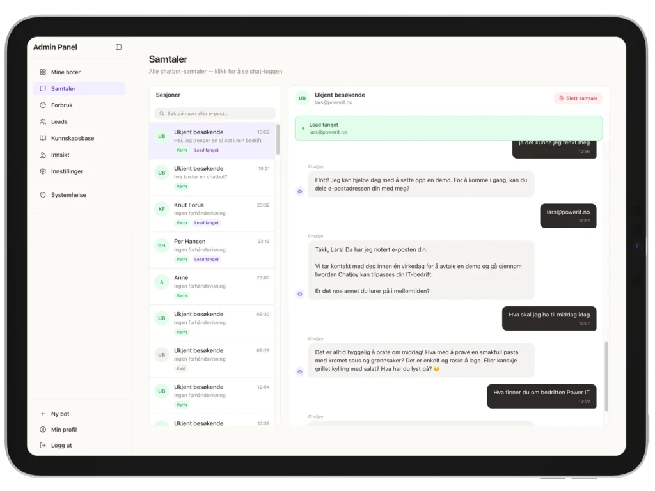The height and width of the screenshot is (491, 655).
Task: Collapse the Admin Panel sidebar toggle icon
Action: 118,47
